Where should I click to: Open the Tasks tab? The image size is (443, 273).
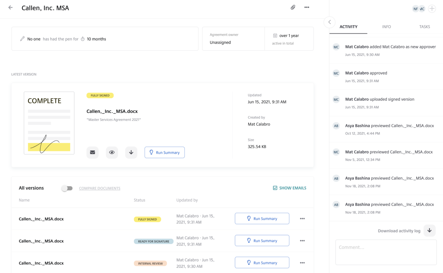click(424, 27)
